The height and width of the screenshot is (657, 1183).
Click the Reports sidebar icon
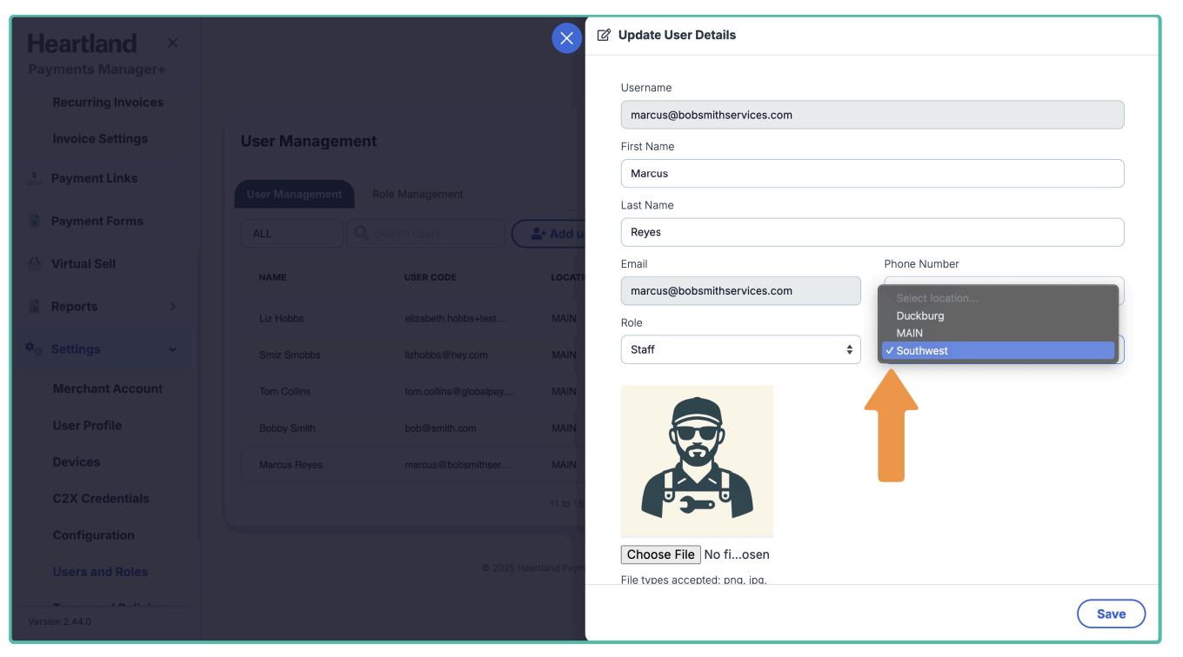[34, 306]
